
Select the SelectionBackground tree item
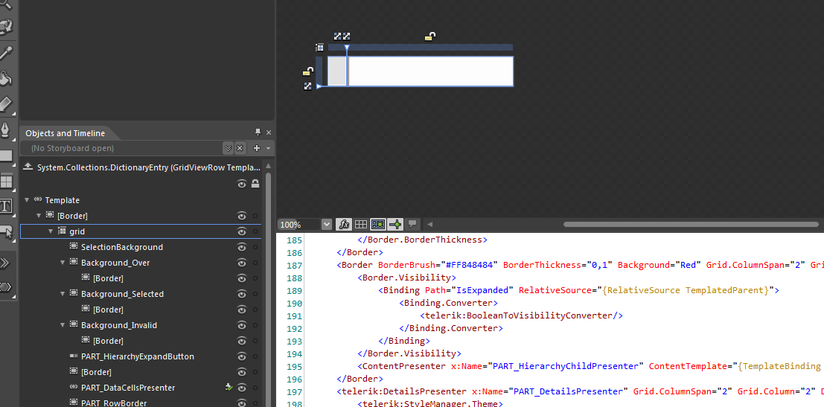click(122, 247)
